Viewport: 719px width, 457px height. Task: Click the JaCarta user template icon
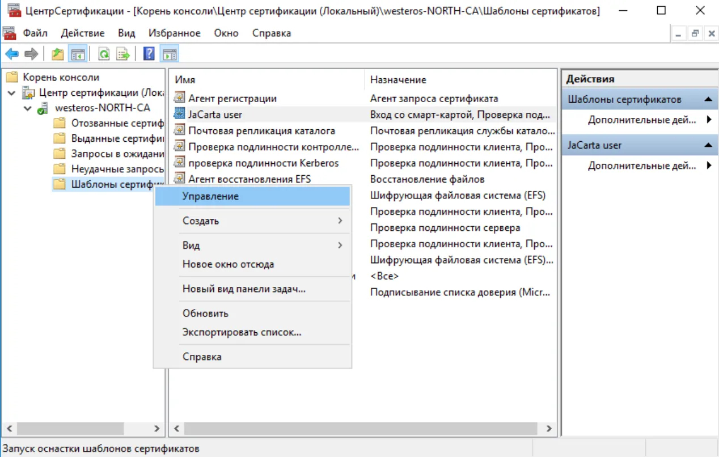179,114
